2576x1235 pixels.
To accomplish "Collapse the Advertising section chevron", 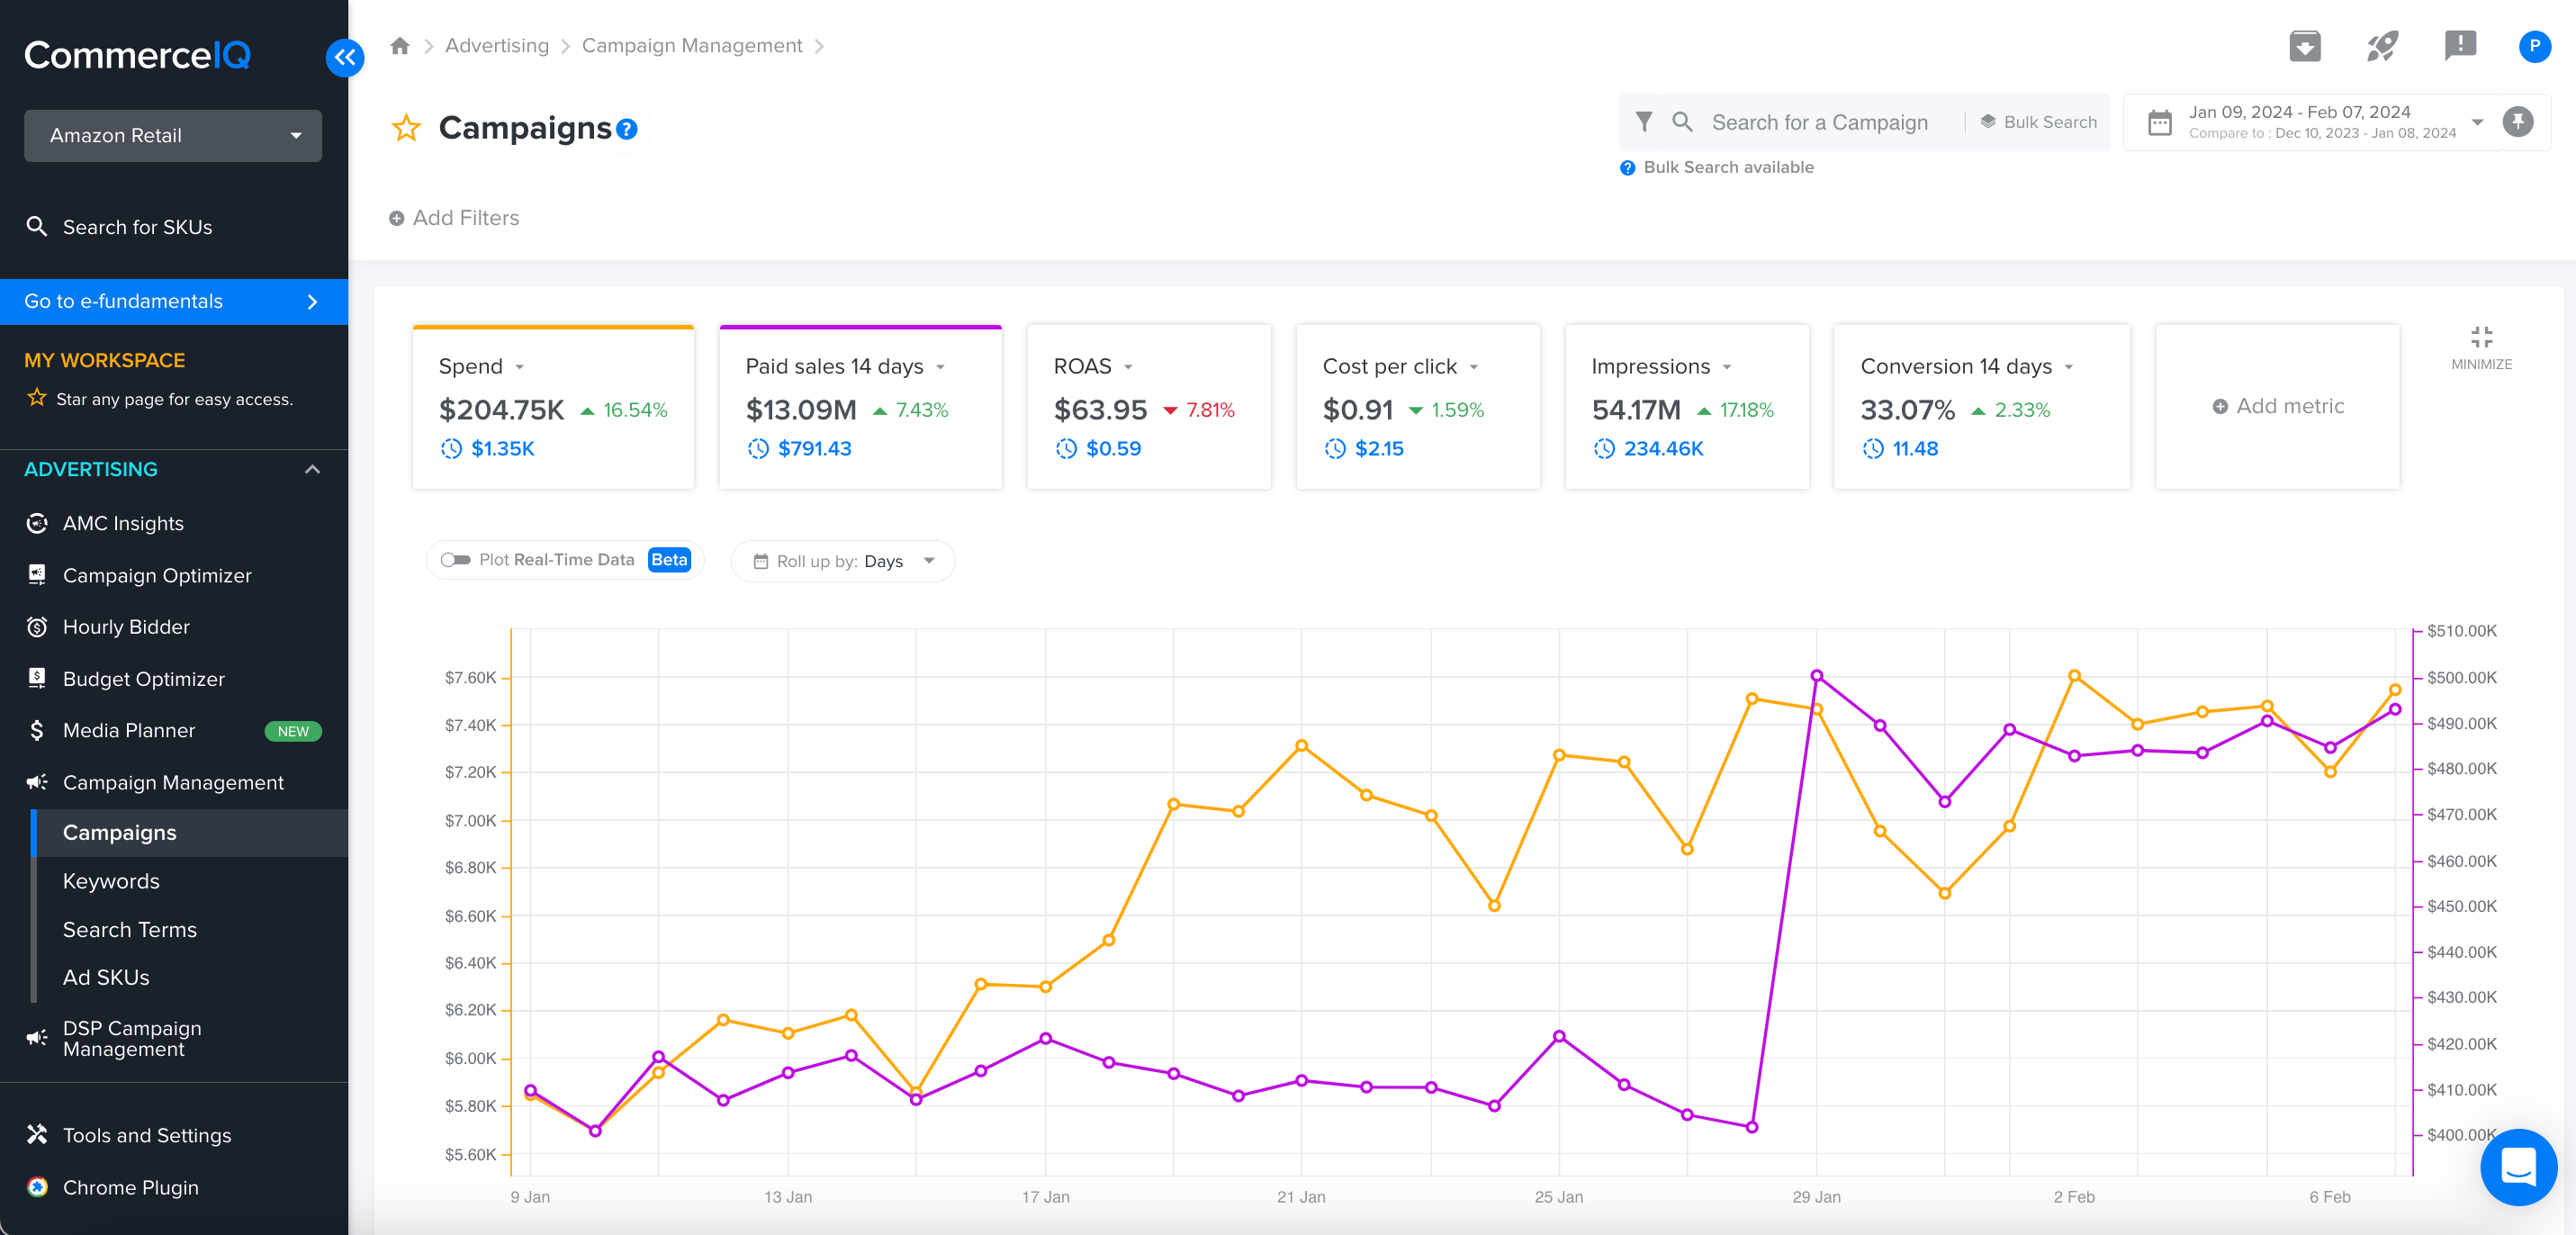I will tap(312, 470).
